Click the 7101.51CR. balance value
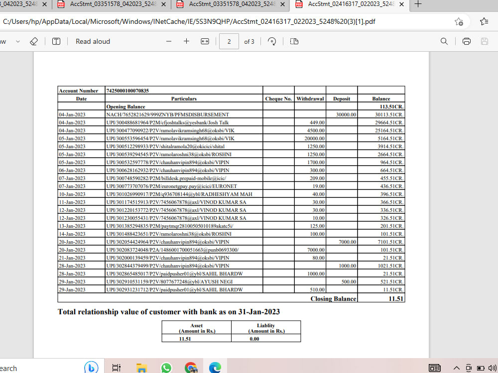The image size is (498, 373). [x=390, y=242]
